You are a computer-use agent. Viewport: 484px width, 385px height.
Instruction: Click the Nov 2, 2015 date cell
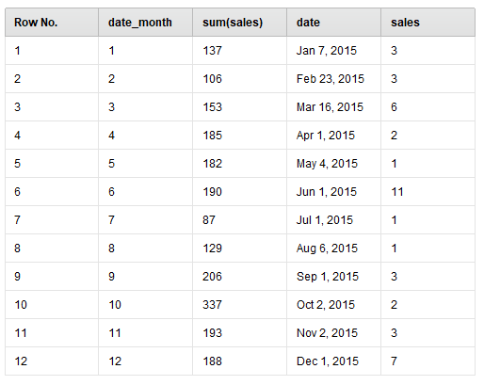[x=333, y=333]
